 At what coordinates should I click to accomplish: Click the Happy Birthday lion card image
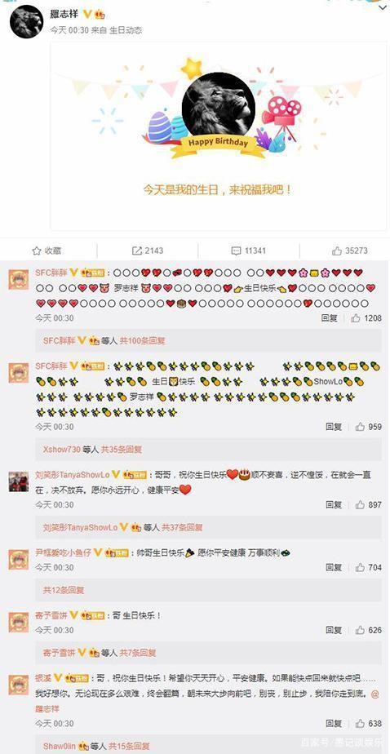pos(219,104)
